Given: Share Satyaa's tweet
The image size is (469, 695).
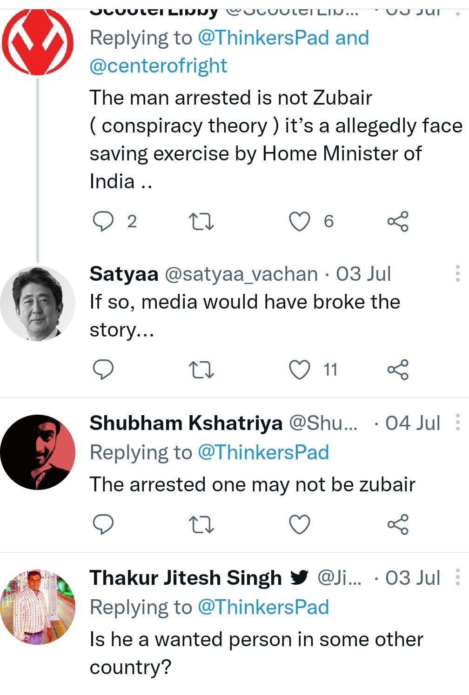Looking at the screenshot, I should pyautogui.click(x=398, y=370).
